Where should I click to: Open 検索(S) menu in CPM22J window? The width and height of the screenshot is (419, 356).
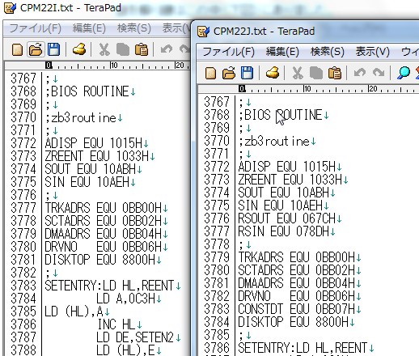coord(328,52)
